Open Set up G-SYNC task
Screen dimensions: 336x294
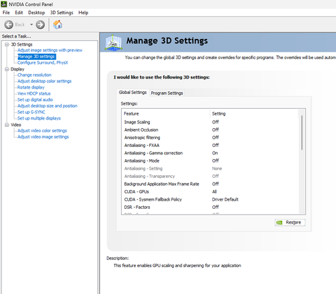tap(32, 112)
